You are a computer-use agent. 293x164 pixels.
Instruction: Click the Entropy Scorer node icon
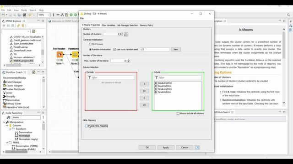tap(4, 103)
